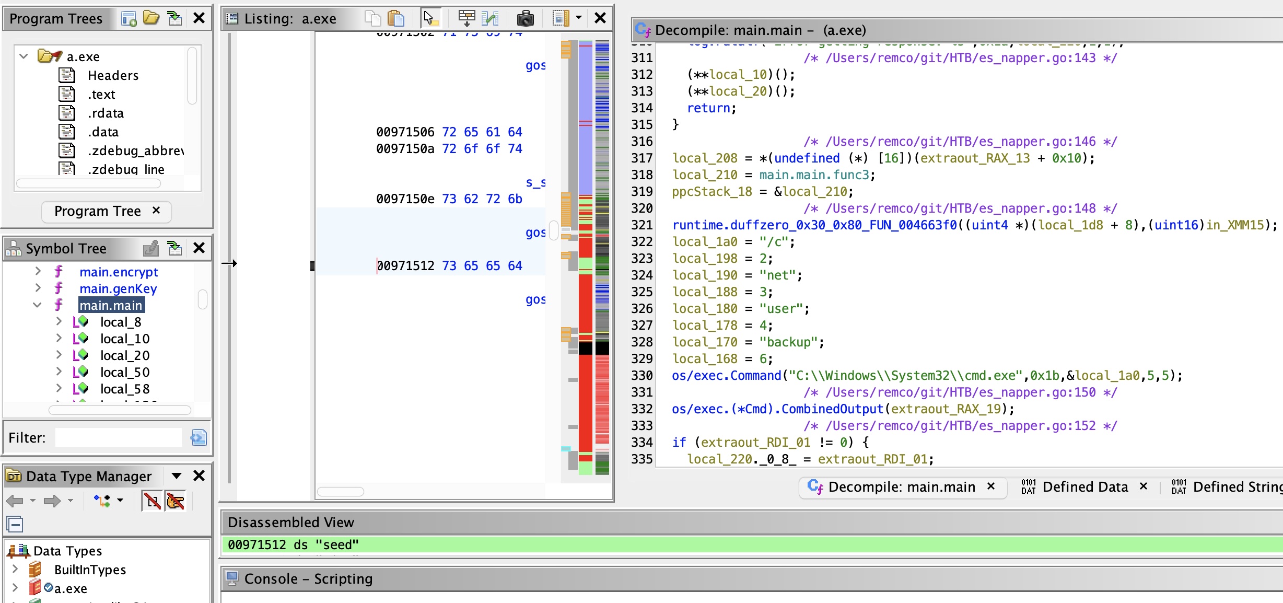
Task: Collapse the main.main function node
Action: [x=37, y=305]
